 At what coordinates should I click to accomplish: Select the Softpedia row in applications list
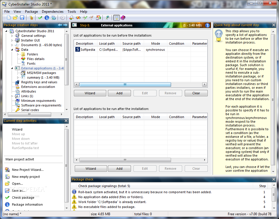pos(141,50)
